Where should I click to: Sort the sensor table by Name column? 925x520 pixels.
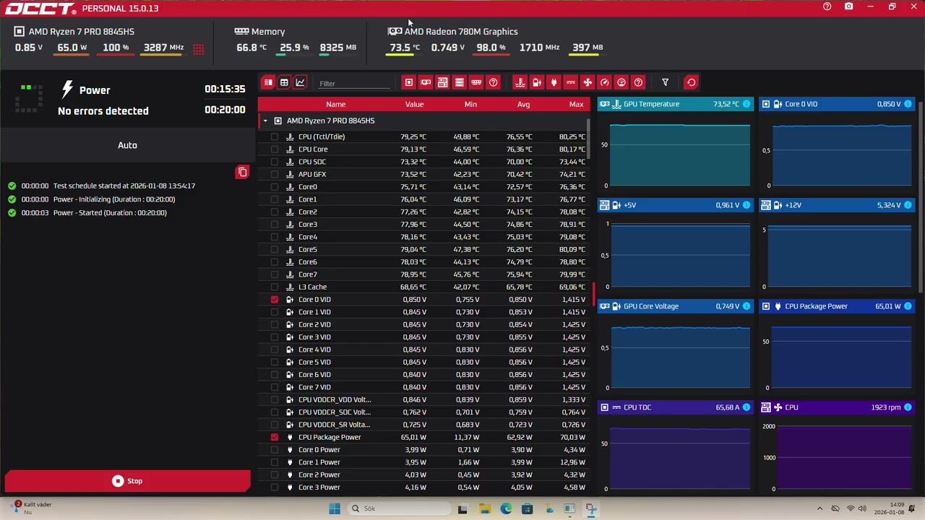(x=335, y=105)
